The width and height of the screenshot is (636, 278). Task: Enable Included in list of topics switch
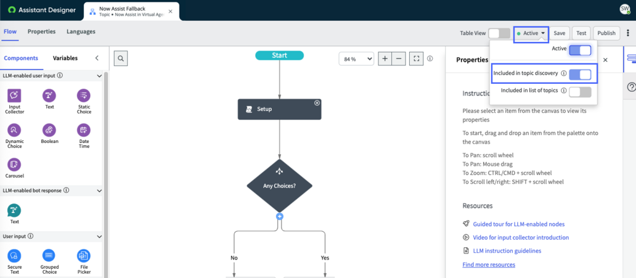pos(580,92)
